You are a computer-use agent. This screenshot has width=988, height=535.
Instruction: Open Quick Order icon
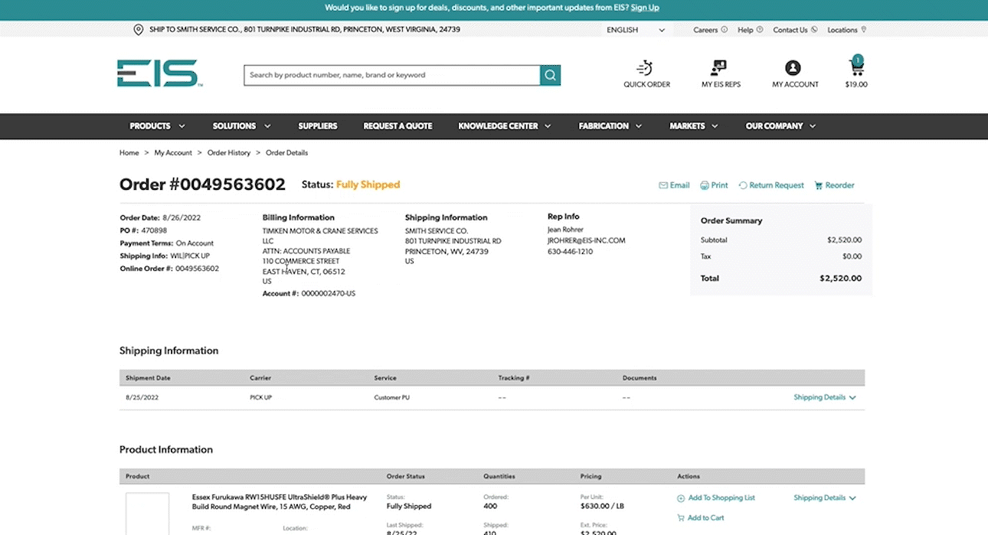pos(646,67)
